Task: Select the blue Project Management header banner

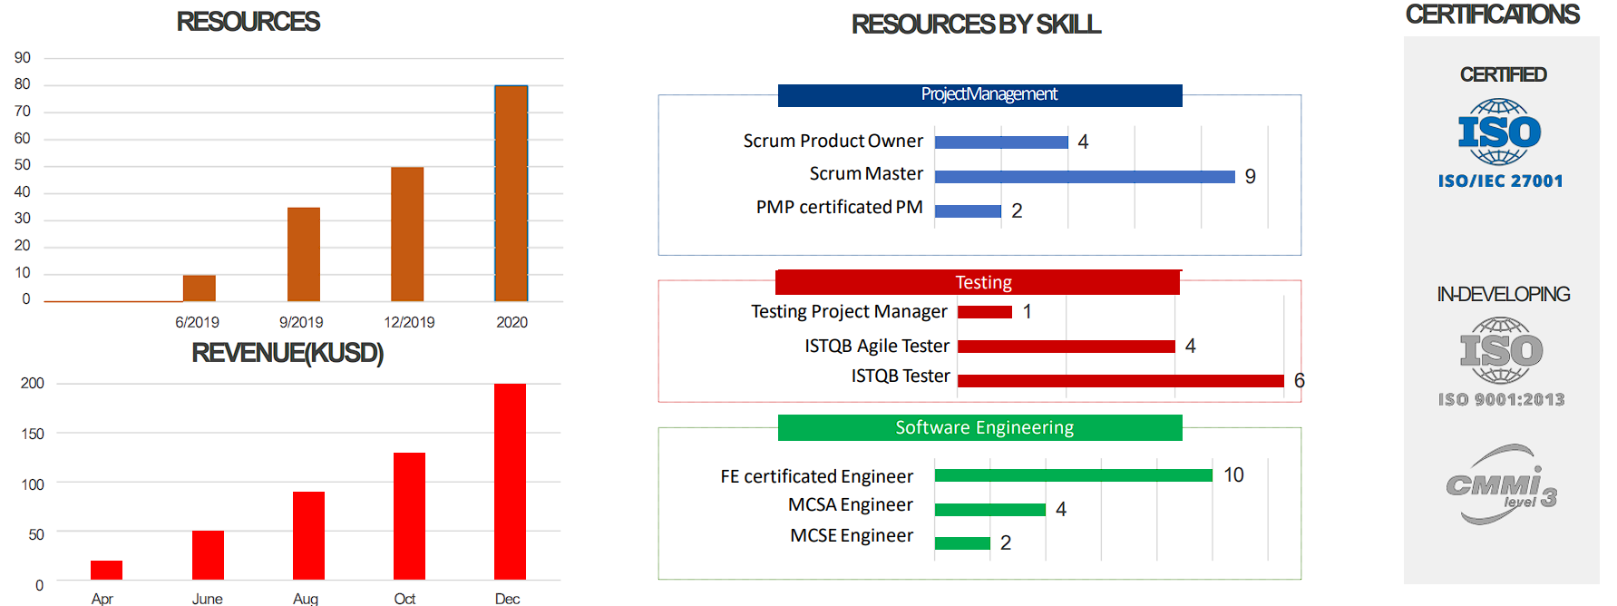Action: [979, 95]
